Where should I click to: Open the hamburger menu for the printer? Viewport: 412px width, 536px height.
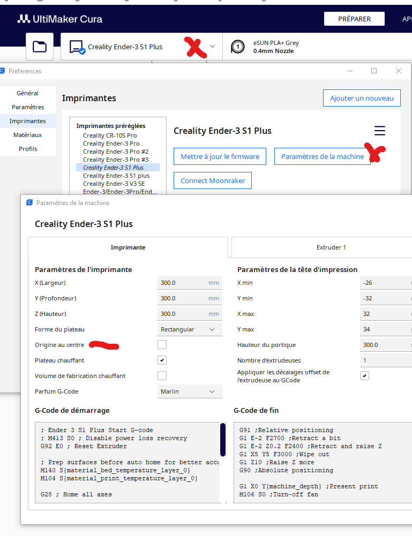click(379, 131)
